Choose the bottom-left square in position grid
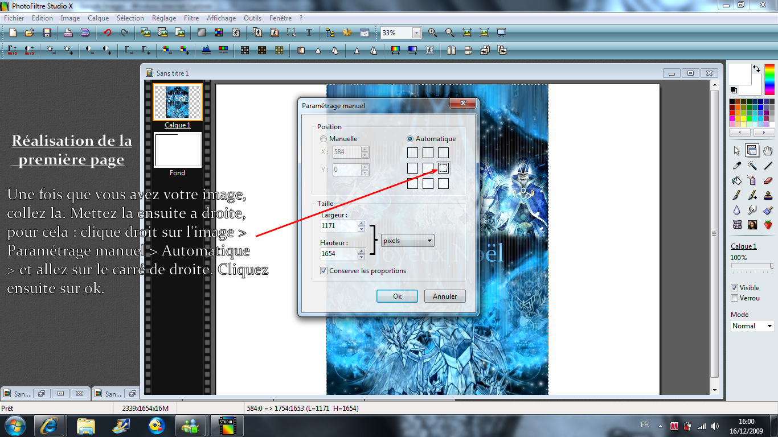Viewport: 778px width, 437px height. click(412, 183)
